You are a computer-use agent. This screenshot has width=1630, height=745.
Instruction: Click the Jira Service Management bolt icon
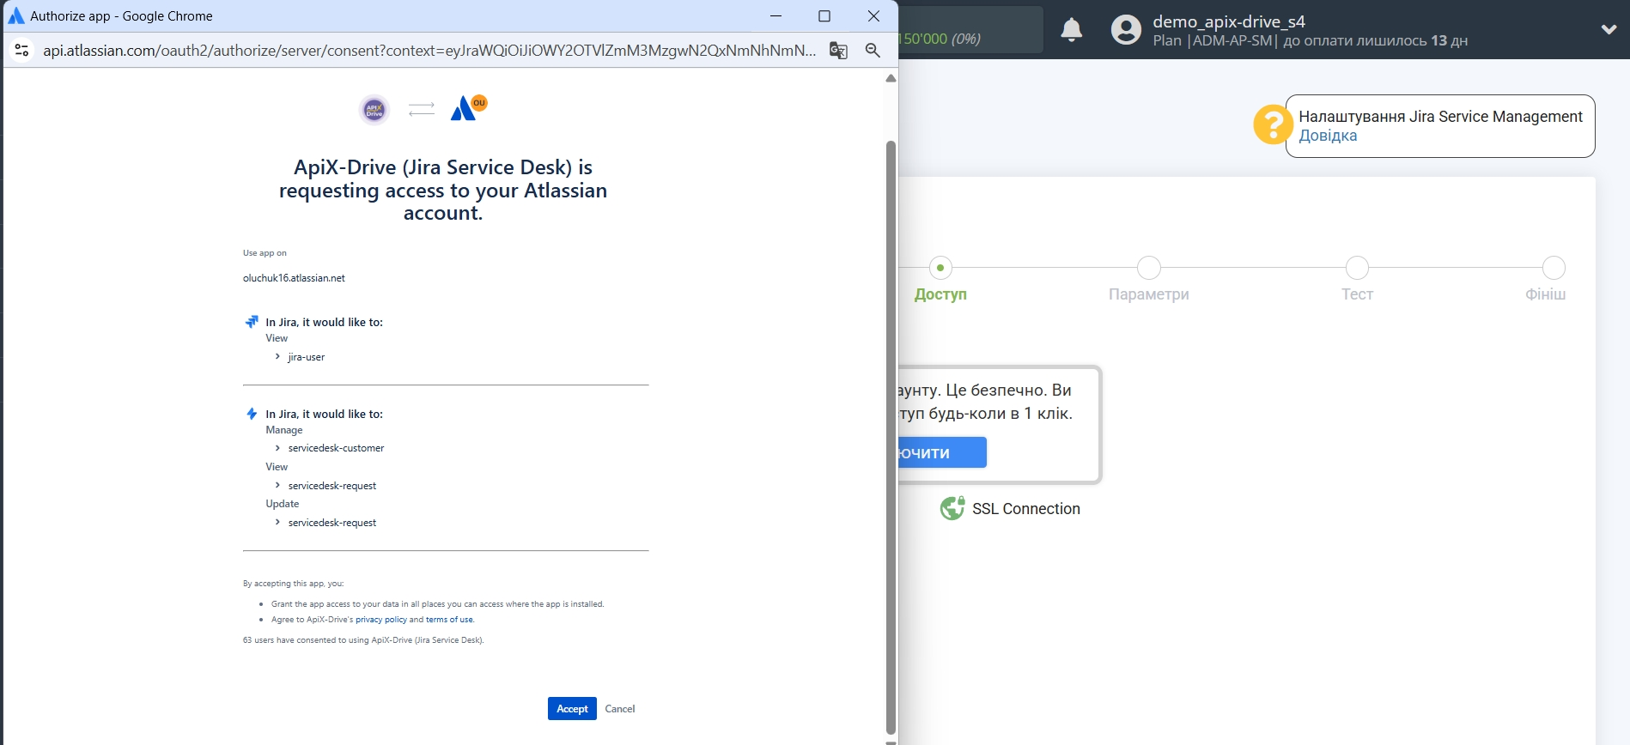point(252,414)
